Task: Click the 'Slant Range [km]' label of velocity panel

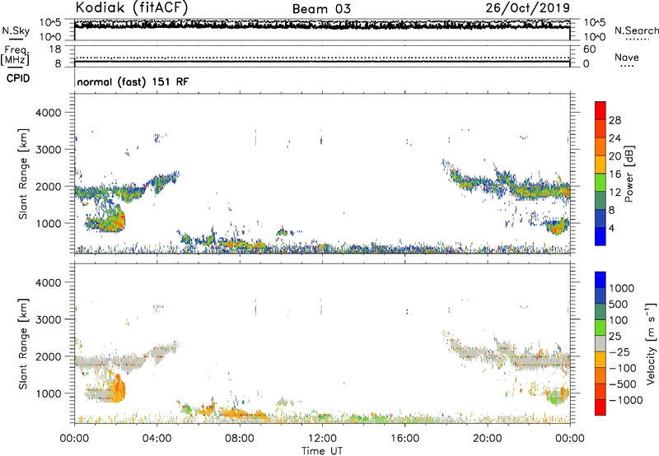Action: point(23,343)
